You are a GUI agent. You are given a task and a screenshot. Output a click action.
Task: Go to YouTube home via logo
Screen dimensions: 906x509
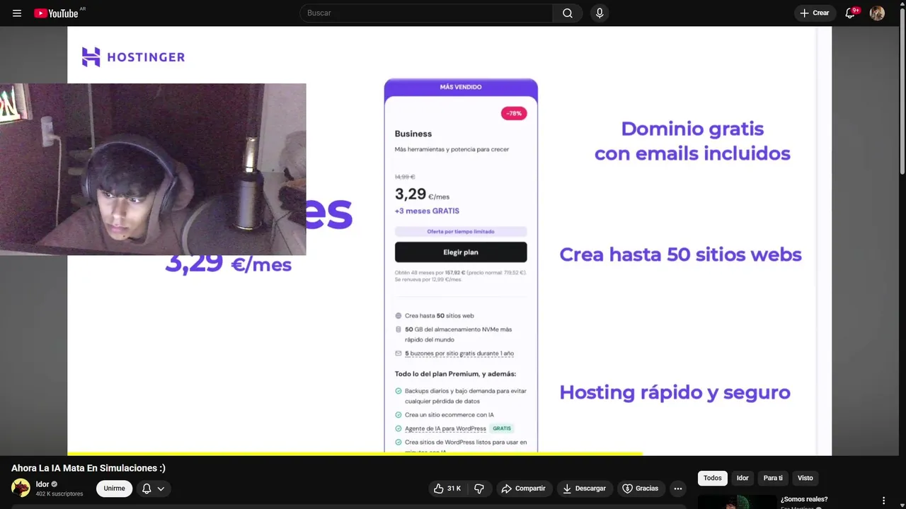coord(56,13)
